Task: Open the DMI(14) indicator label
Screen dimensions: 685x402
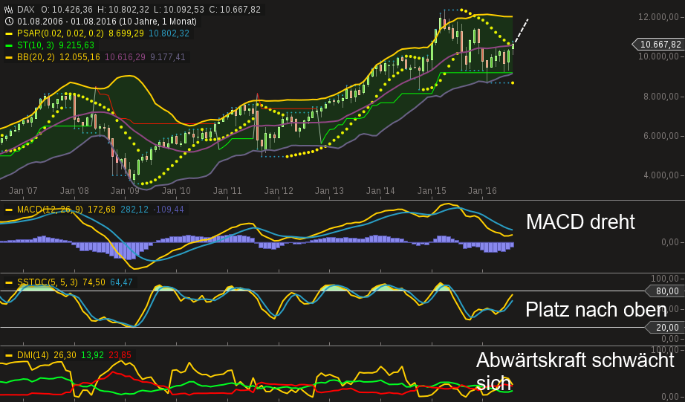Action: coord(33,355)
